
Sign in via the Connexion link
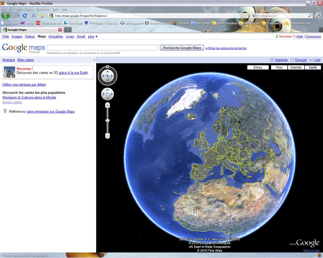click(313, 37)
